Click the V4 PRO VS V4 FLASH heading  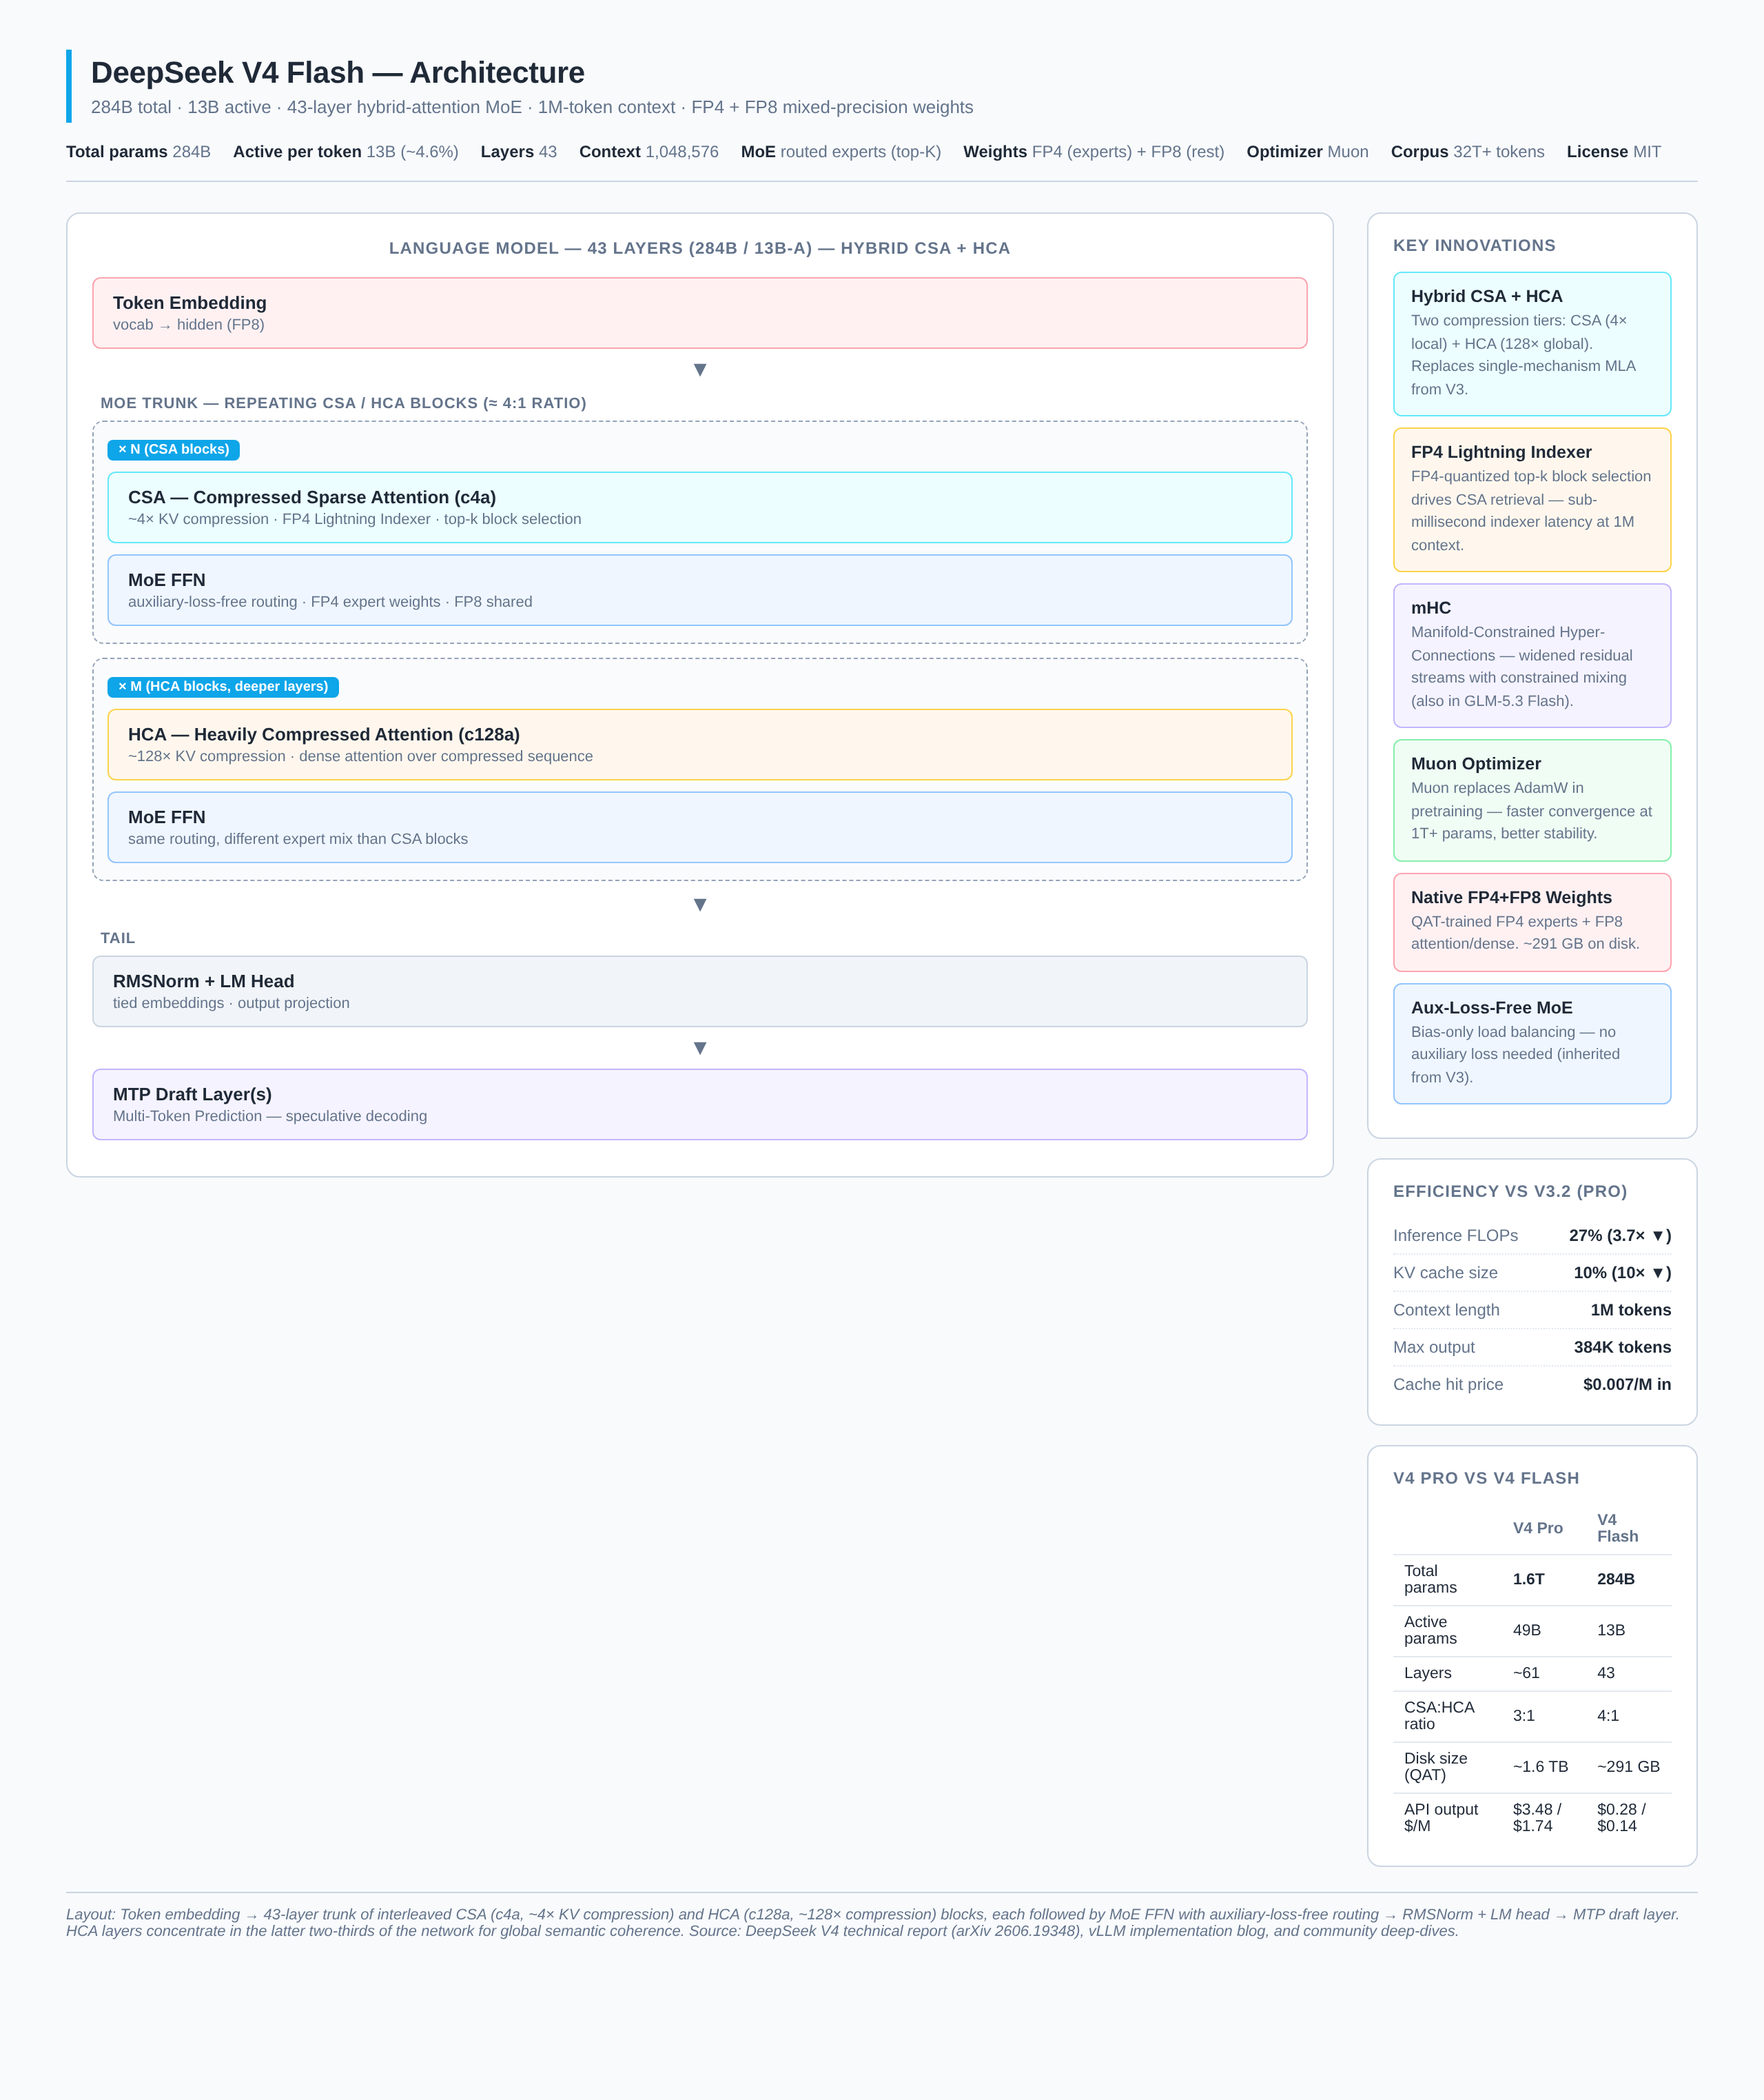click(1486, 1477)
